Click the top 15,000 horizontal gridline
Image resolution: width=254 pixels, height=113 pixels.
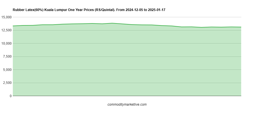pyautogui.click(x=127, y=17)
